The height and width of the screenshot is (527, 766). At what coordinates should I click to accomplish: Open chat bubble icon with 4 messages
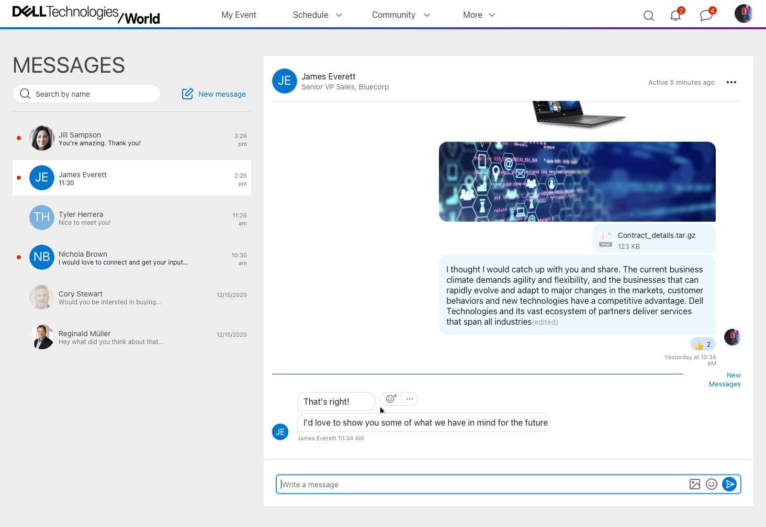pyautogui.click(x=707, y=15)
